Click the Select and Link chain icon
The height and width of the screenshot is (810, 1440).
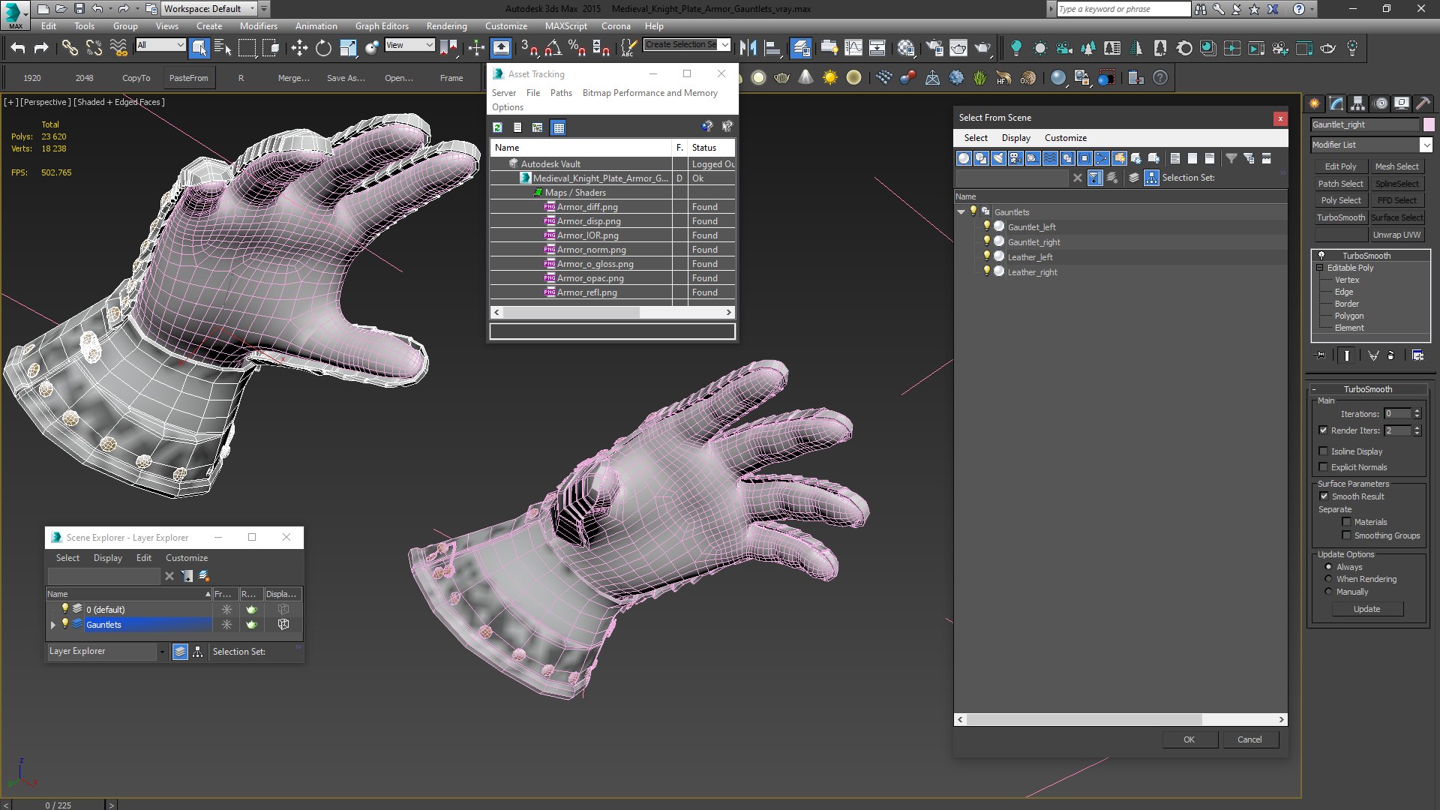[70, 48]
